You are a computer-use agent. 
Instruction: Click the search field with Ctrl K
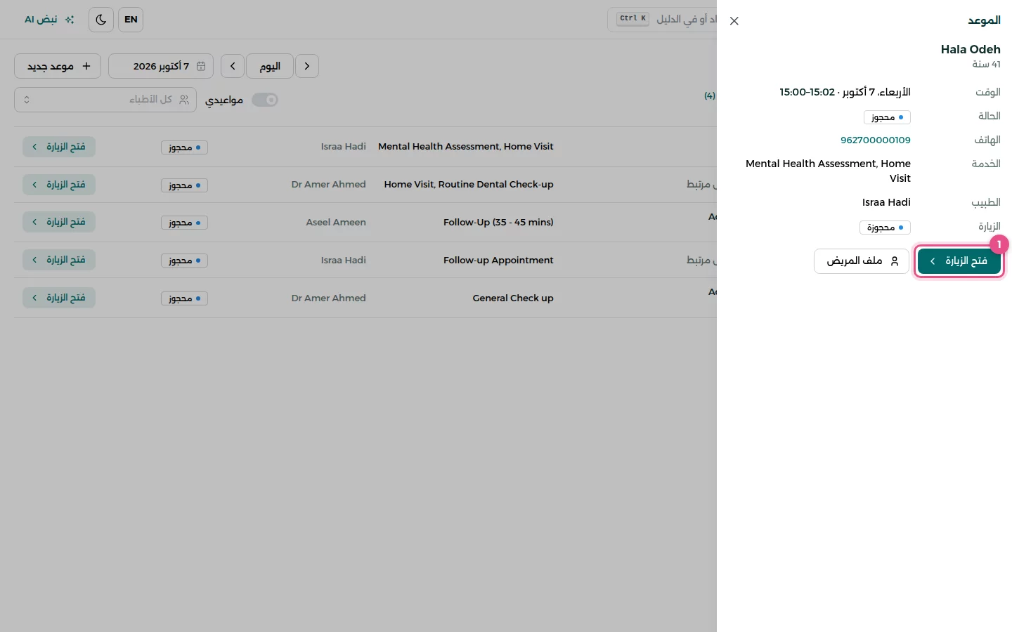coord(662,20)
